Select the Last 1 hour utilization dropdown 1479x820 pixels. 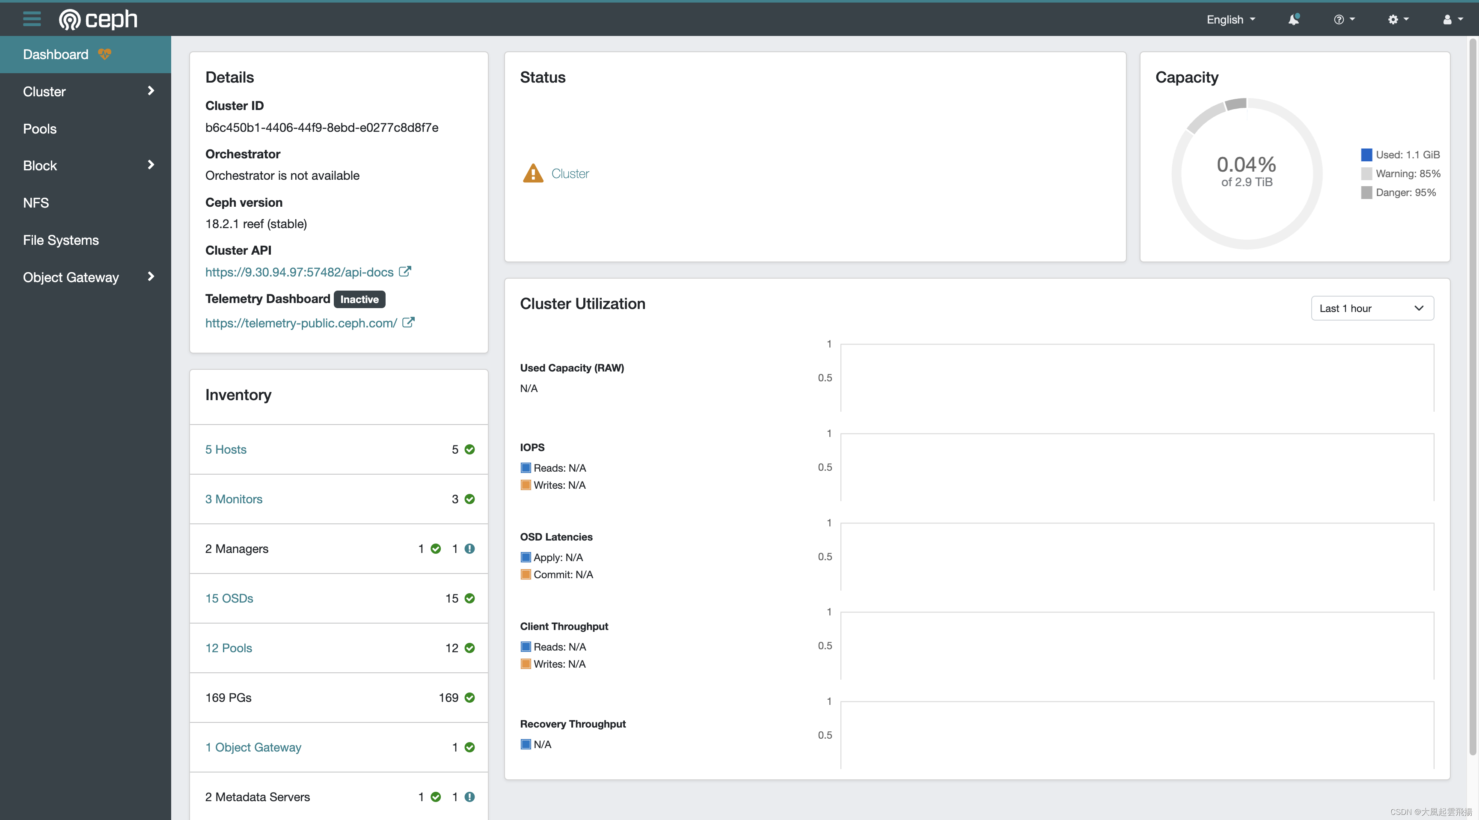point(1369,307)
